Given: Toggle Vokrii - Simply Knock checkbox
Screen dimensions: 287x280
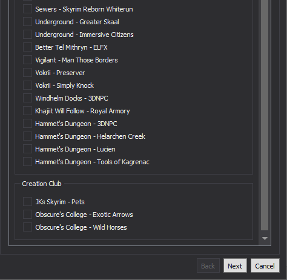Looking at the screenshot, I should [x=27, y=85].
